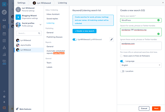Viewport: 165px width, 112px height.
Task: Click the search magnifier icon in profile search
Action: [39, 33]
